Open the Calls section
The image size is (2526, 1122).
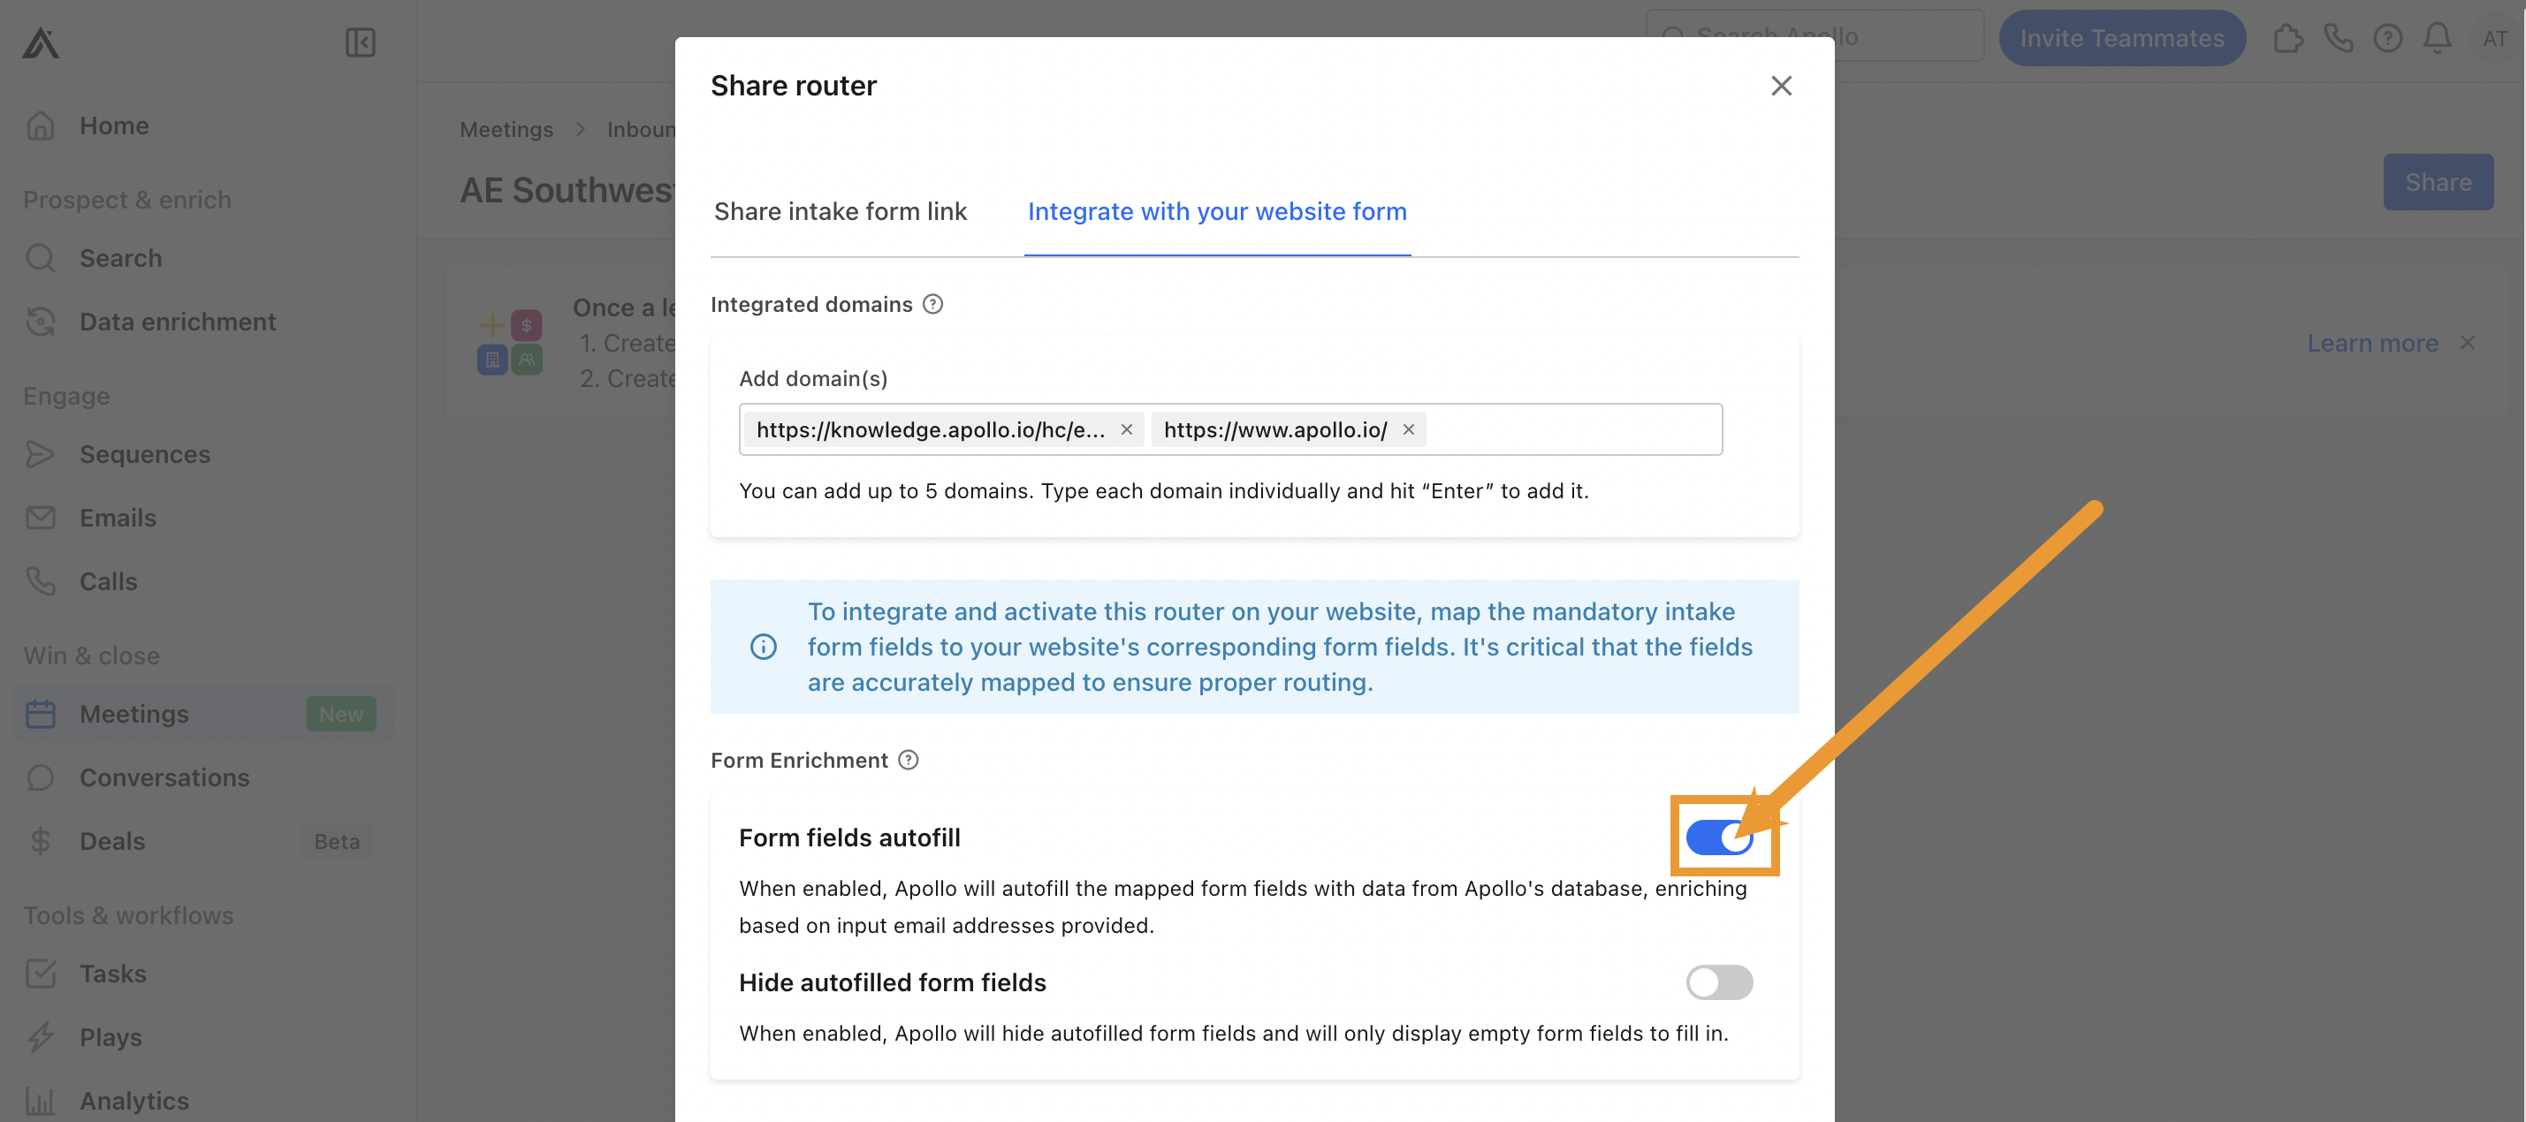(108, 580)
